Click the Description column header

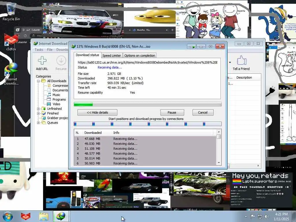244,77
